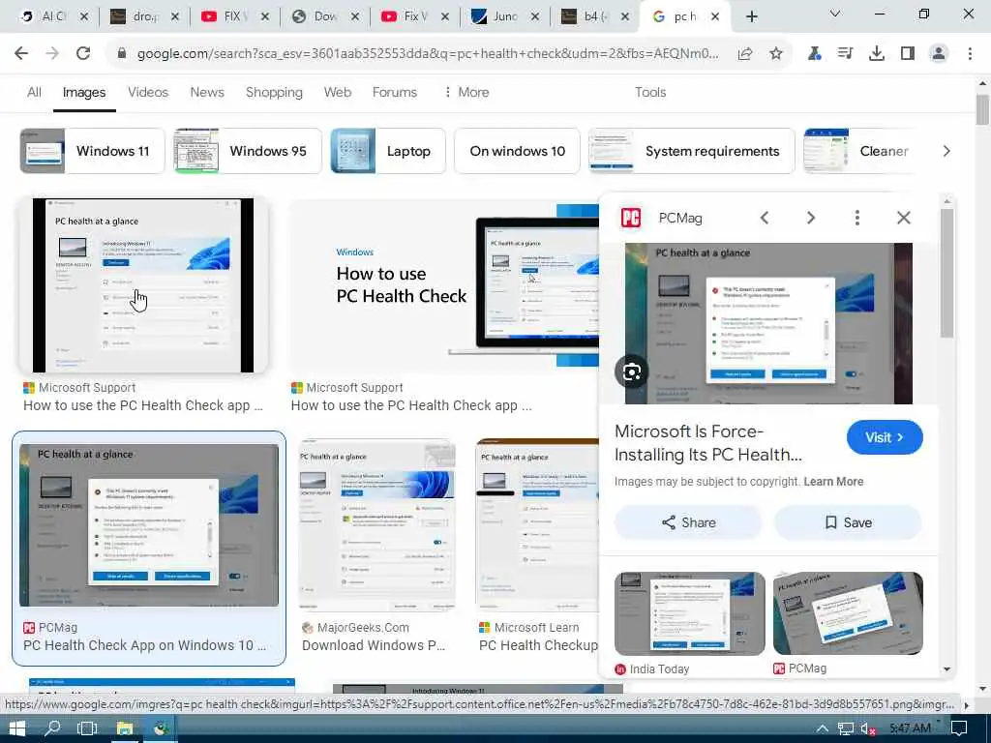The width and height of the screenshot is (991, 743).
Task: Expand the More search filters menu
Action: (466, 92)
